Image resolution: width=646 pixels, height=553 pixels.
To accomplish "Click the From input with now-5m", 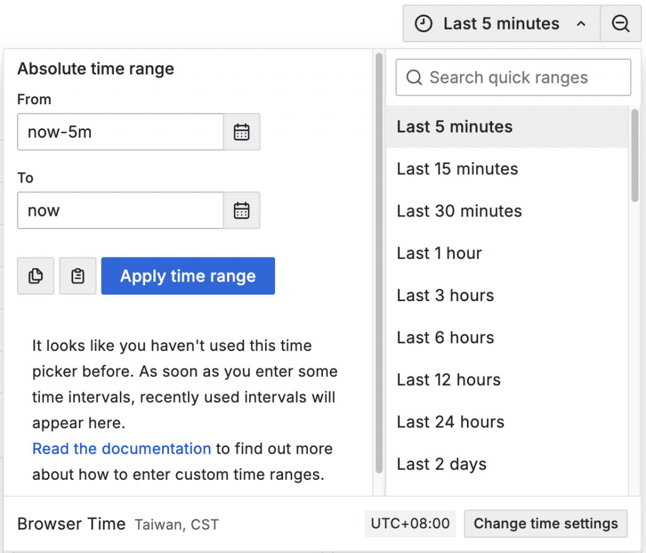I will click(x=120, y=132).
